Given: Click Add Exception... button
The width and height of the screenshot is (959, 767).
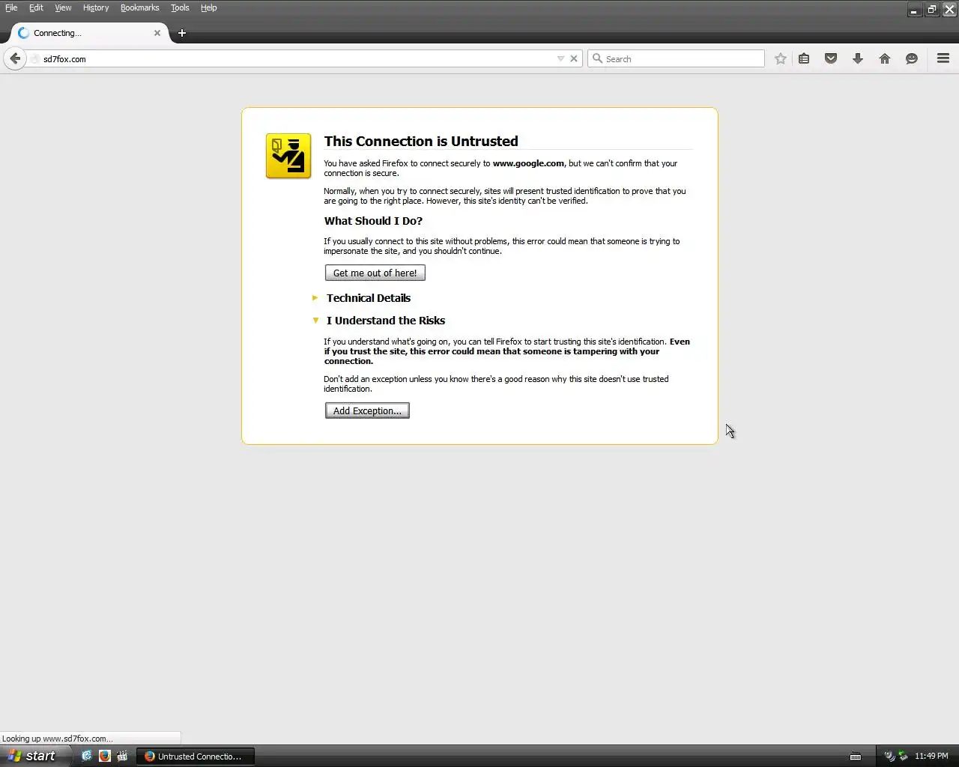Looking at the screenshot, I should pyautogui.click(x=367, y=410).
